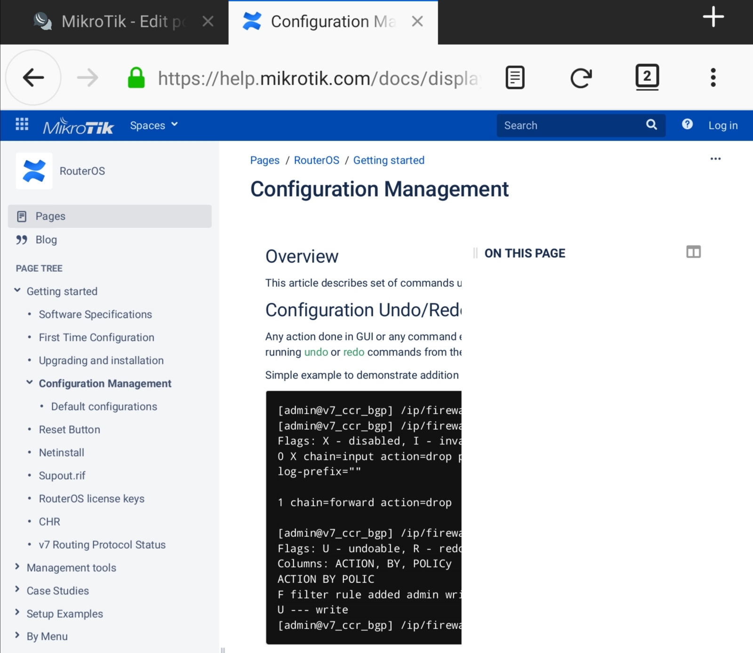Screen dimensions: 753x653
Task: Click the column layout icon beside ON THIS PAGE
Action: pyautogui.click(x=693, y=252)
